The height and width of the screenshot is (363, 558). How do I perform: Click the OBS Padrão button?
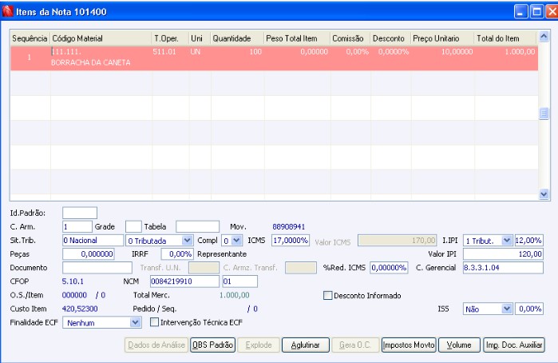point(213,345)
